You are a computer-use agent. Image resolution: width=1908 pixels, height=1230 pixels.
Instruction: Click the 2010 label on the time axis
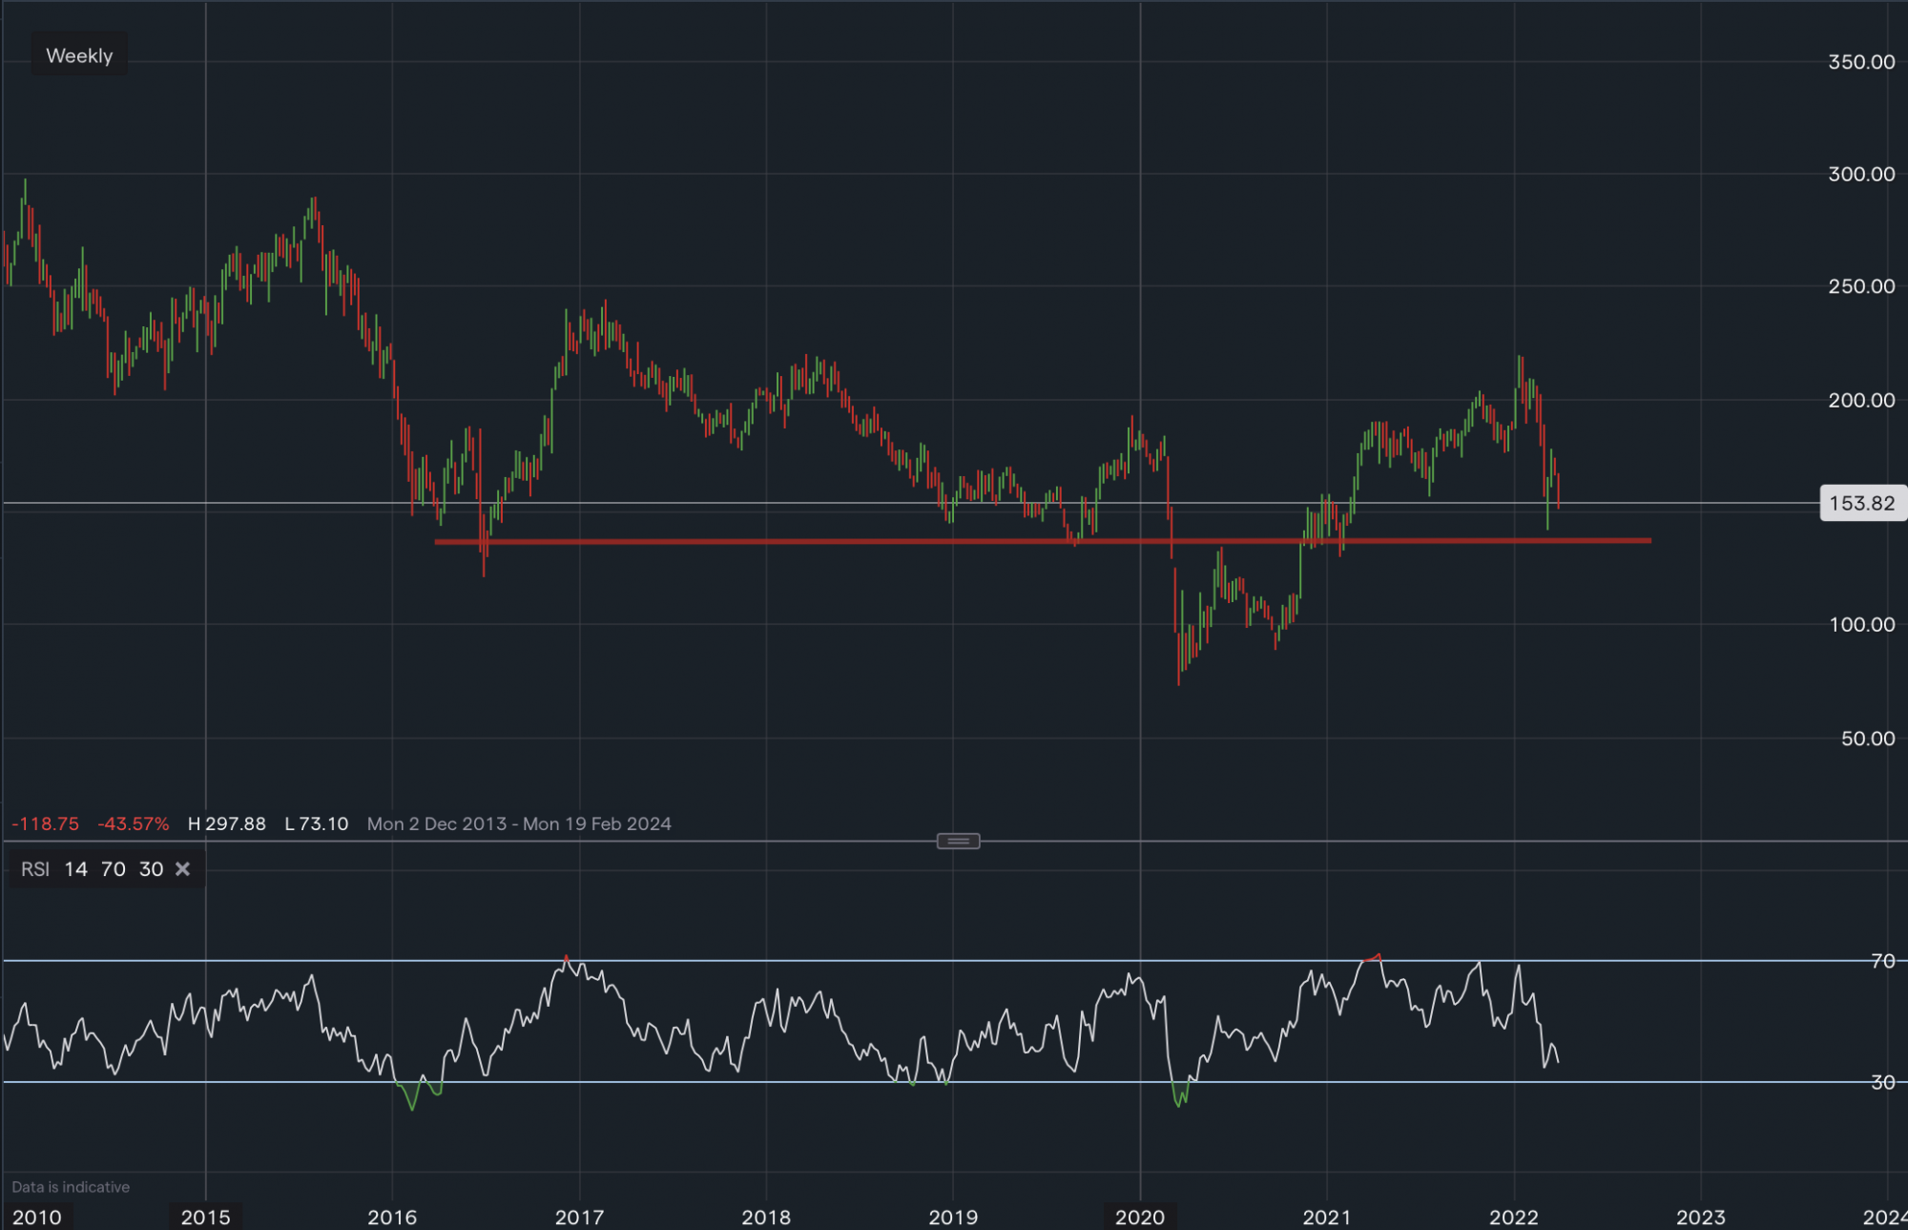[x=36, y=1217]
